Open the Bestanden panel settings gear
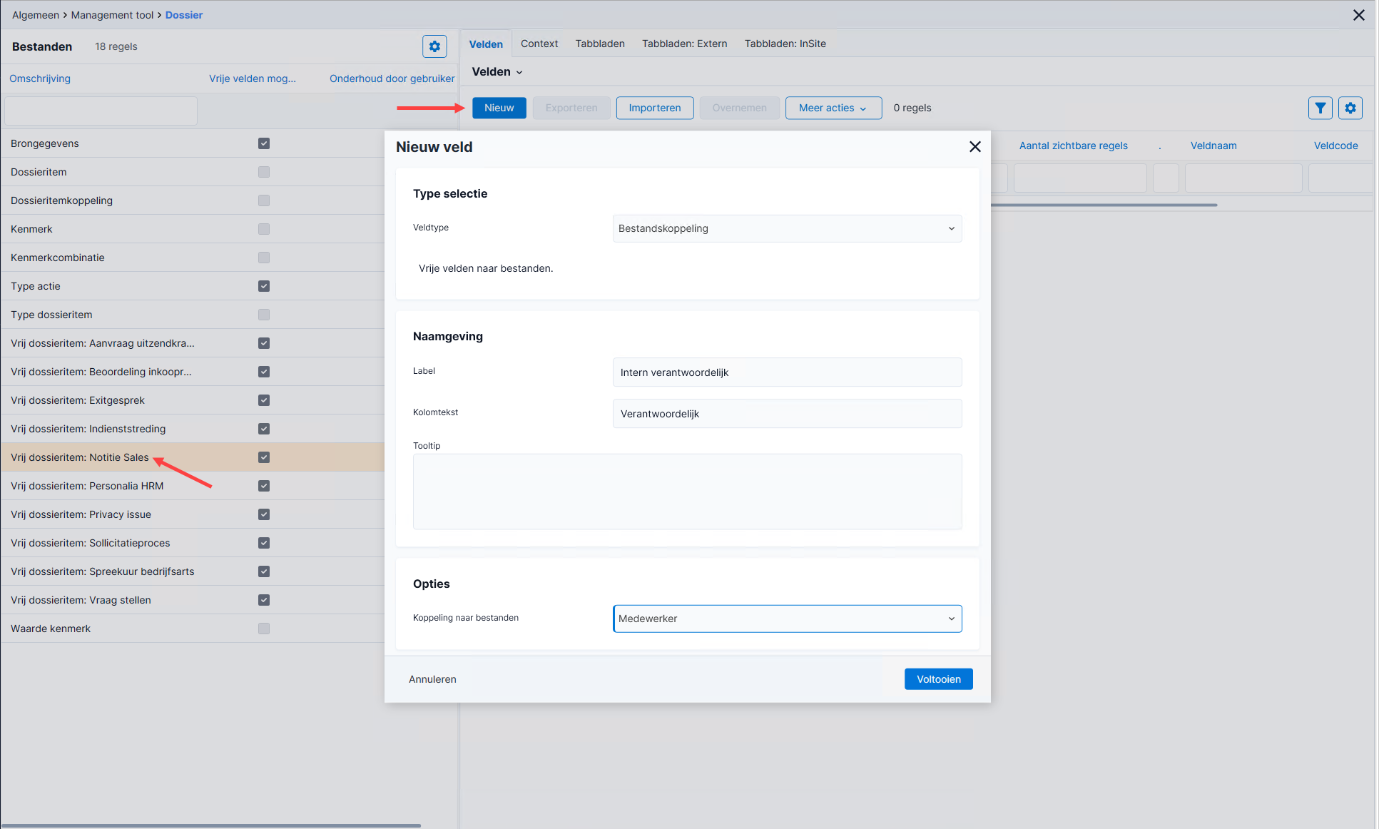 click(434, 46)
